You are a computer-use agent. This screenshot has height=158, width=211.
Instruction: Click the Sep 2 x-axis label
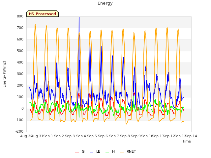click(59, 136)
